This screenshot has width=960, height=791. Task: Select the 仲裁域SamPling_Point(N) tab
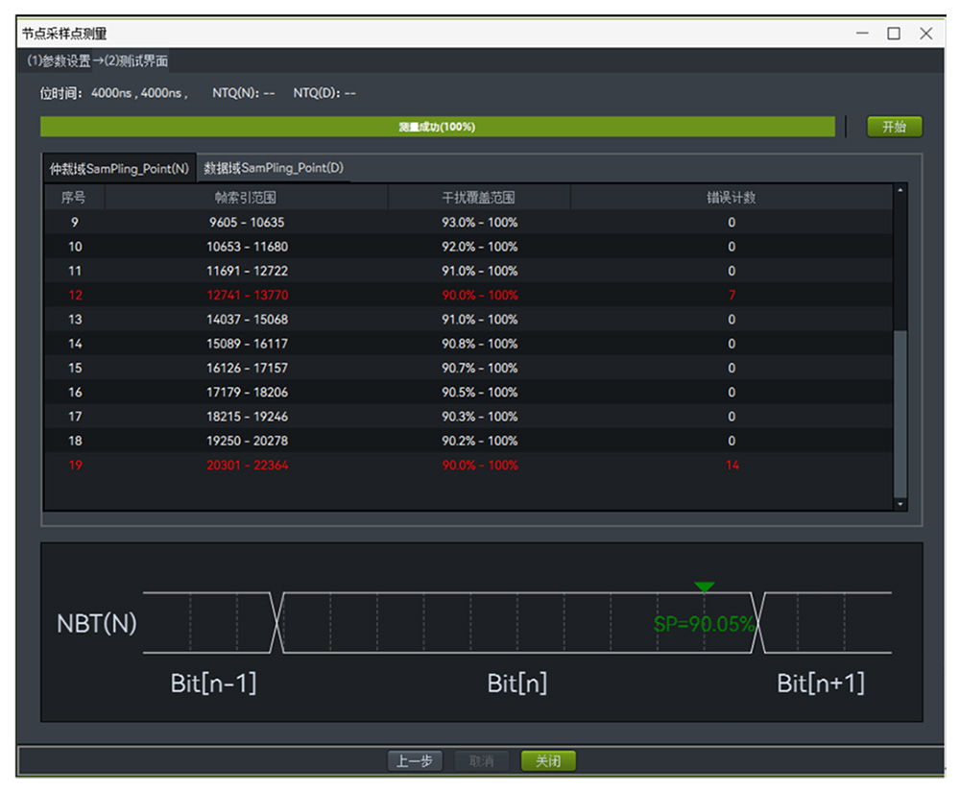pyautogui.click(x=119, y=168)
